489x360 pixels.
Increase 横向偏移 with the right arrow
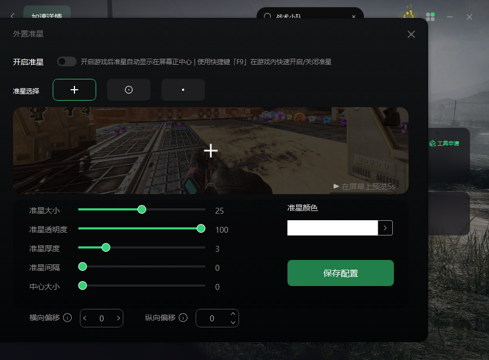tap(118, 318)
